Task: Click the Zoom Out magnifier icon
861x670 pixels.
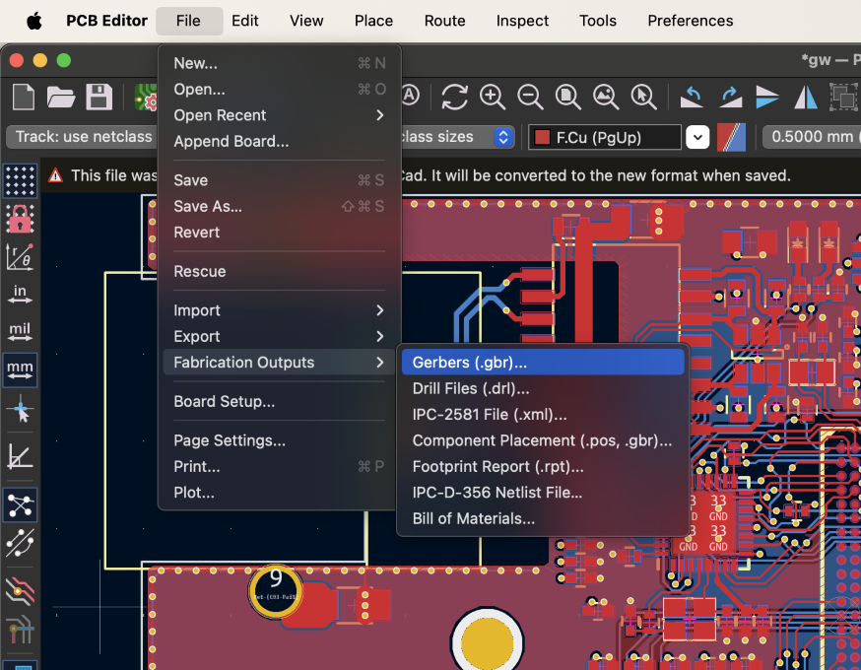Action: point(530,98)
